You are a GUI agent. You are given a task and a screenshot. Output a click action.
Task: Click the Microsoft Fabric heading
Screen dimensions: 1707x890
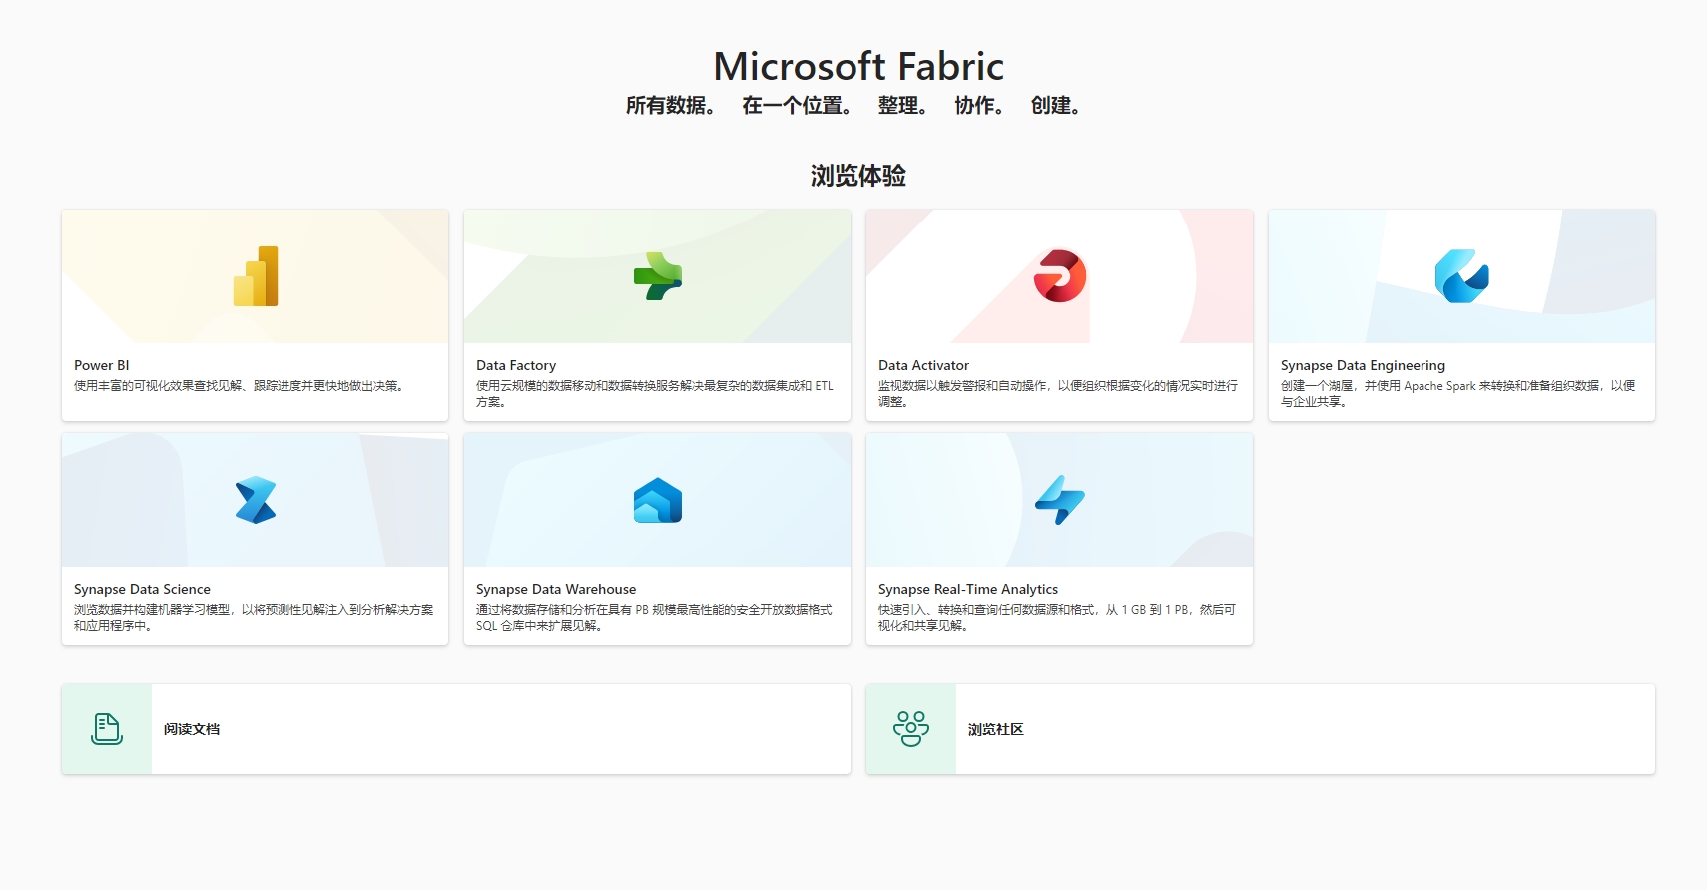[x=858, y=66]
